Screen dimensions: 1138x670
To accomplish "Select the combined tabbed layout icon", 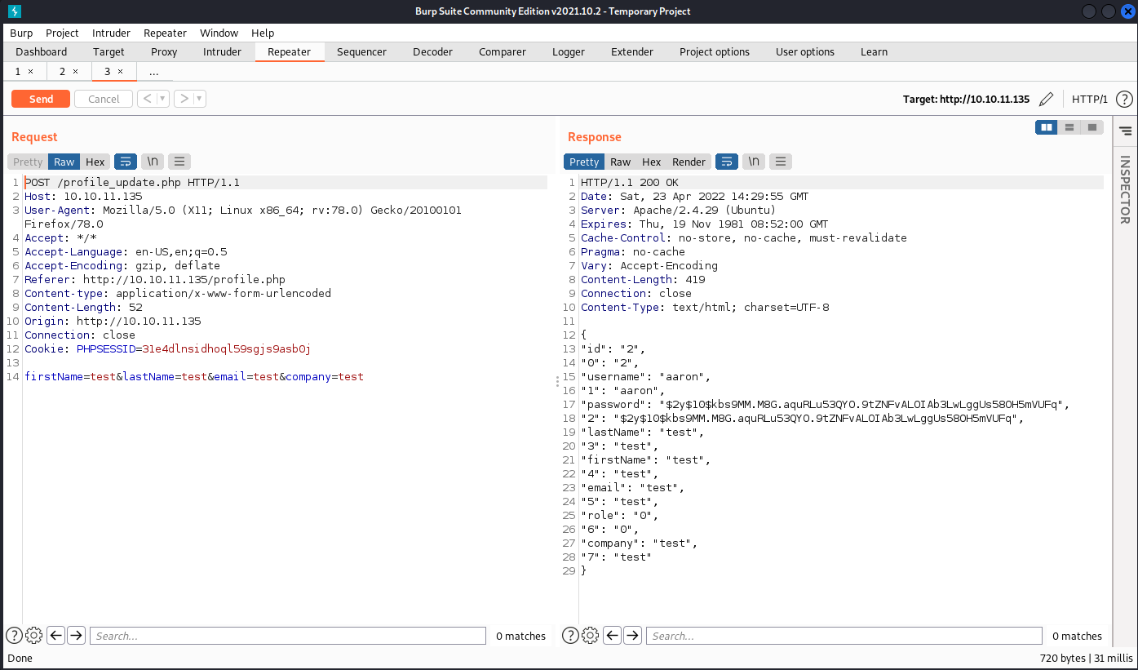I will [x=1092, y=127].
